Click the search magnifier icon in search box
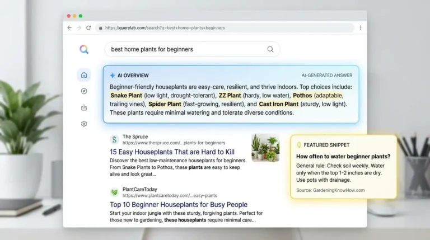Screen dimensions: 430x240 coord(270,49)
